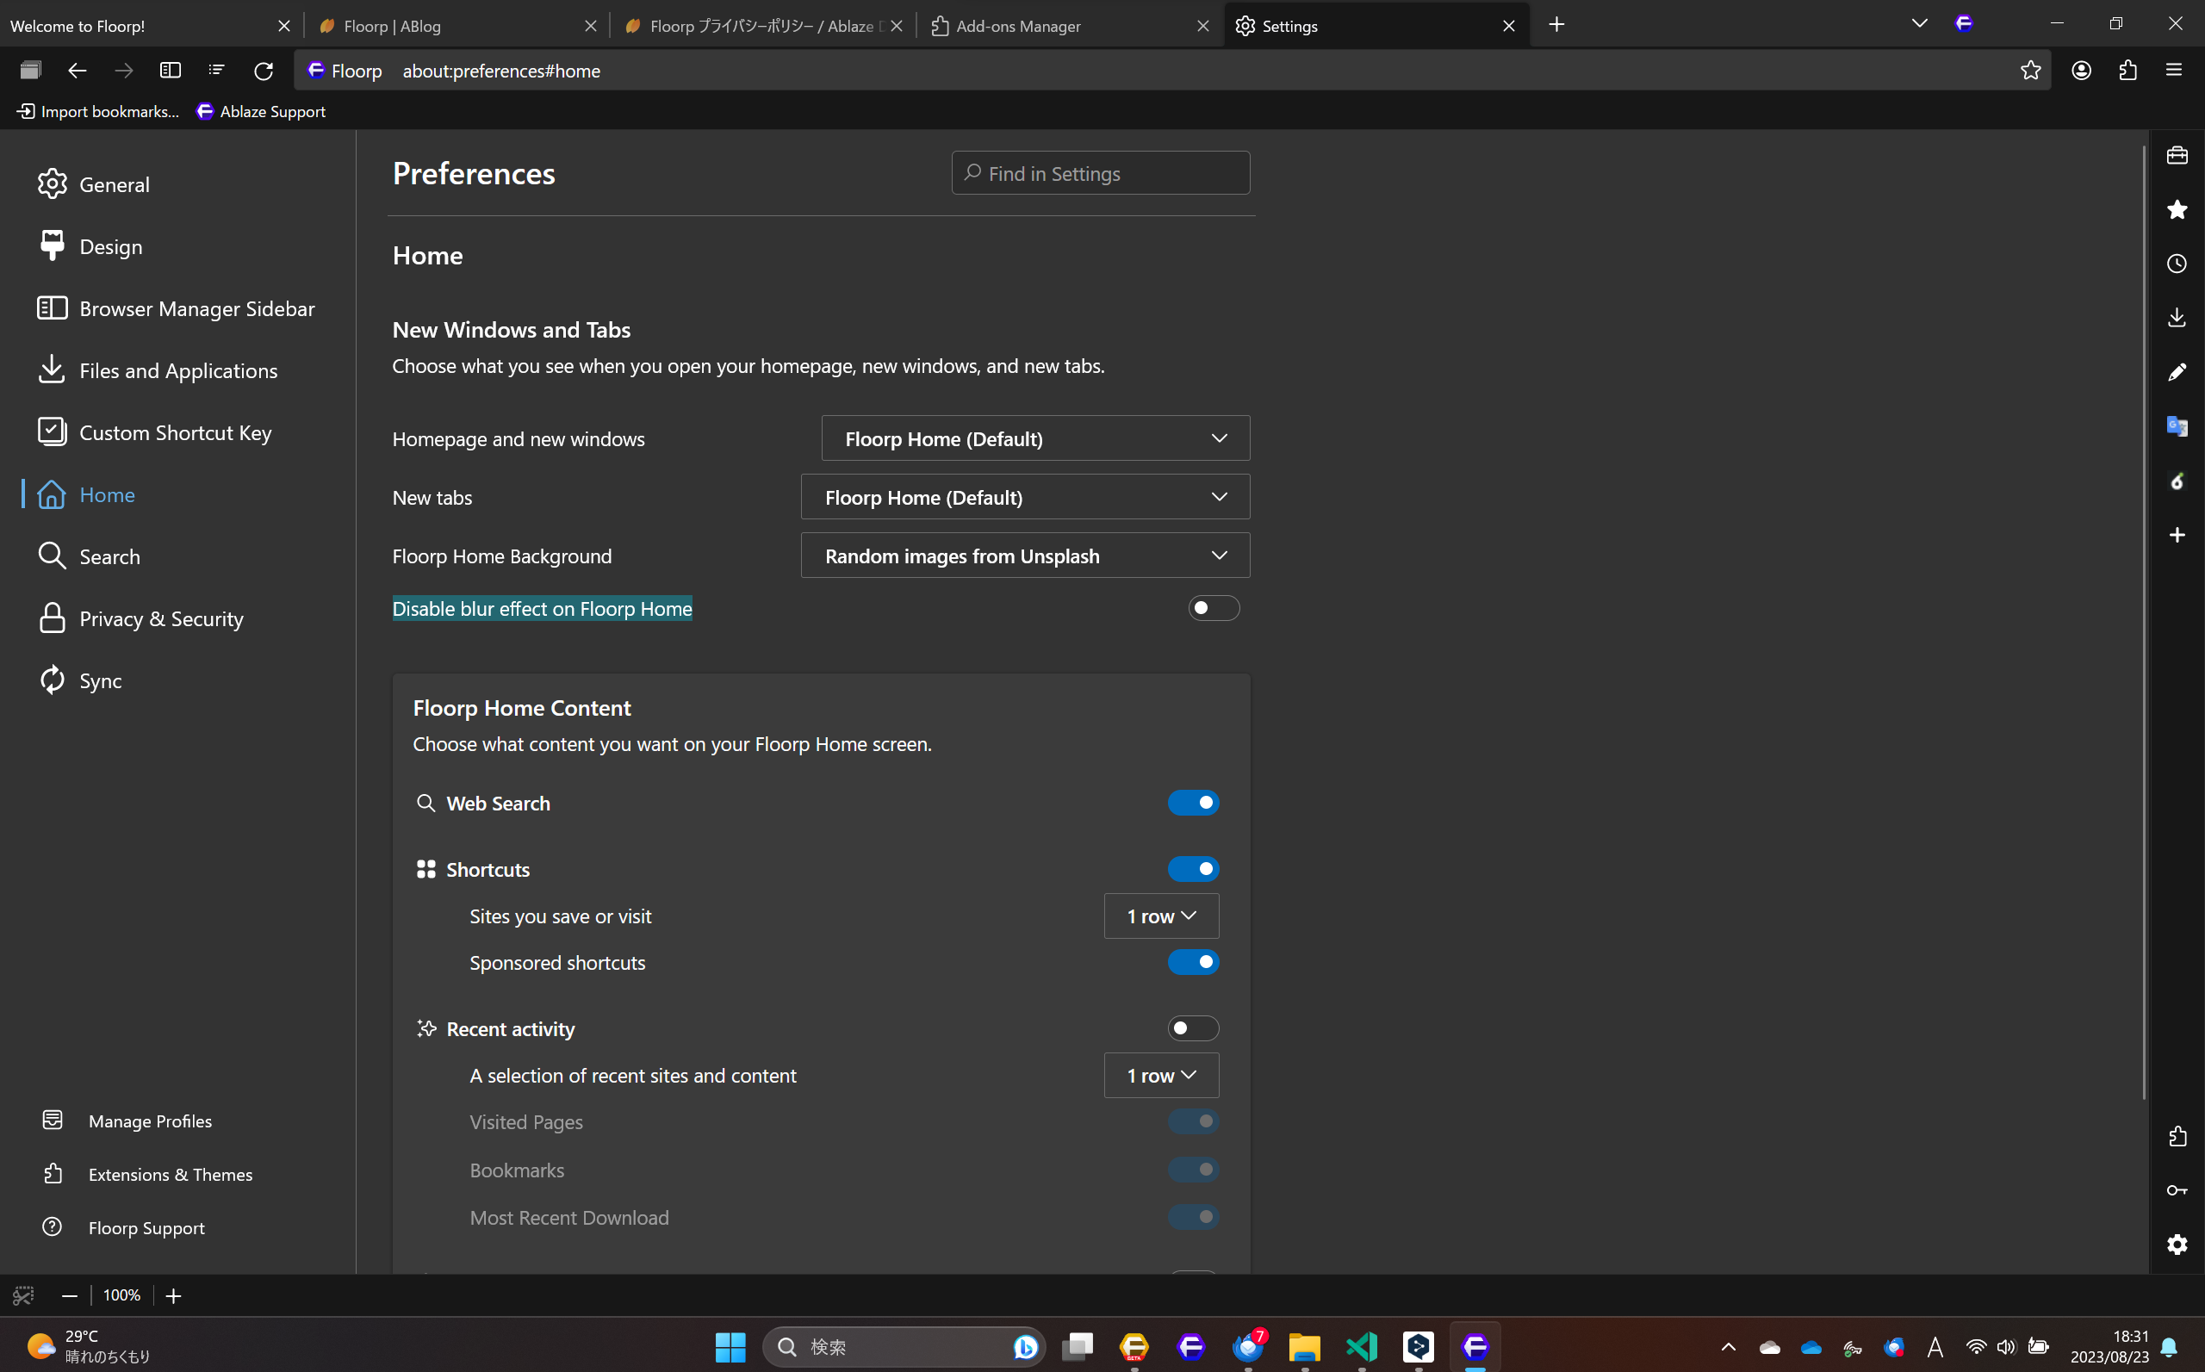
Task: Add new panel with plus in right sidebar
Action: [2177, 536]
